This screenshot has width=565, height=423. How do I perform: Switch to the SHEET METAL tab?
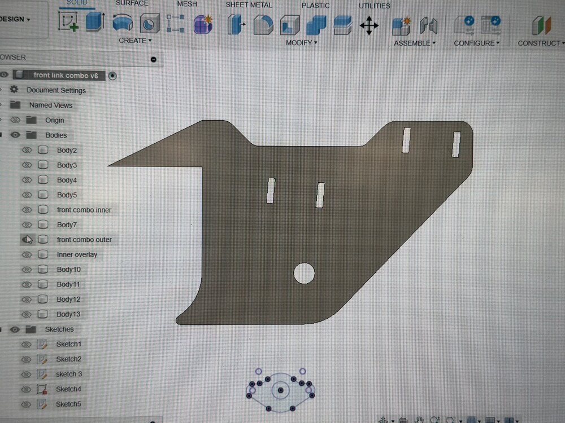click(x=249, y=5)
